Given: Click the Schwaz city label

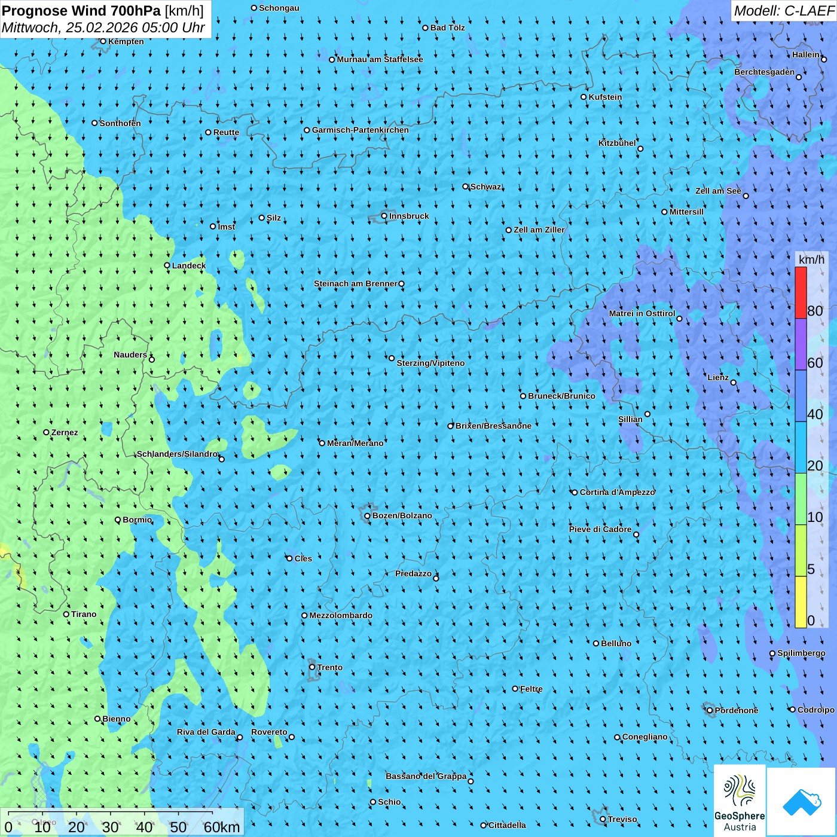Looking at the screenshot, I should pyautogui.click(x=486, y=187).
